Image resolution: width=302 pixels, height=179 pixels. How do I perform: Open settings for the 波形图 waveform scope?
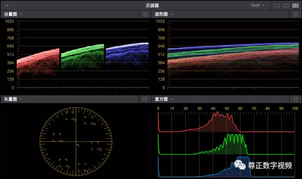[296, 14]
